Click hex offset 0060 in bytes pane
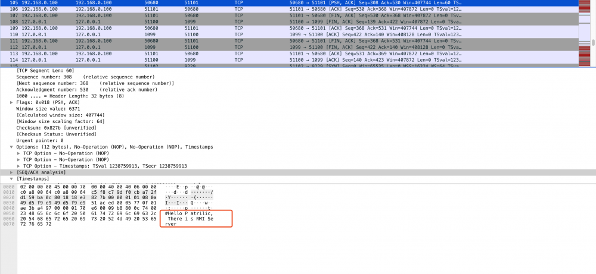 tap(8, 219)
